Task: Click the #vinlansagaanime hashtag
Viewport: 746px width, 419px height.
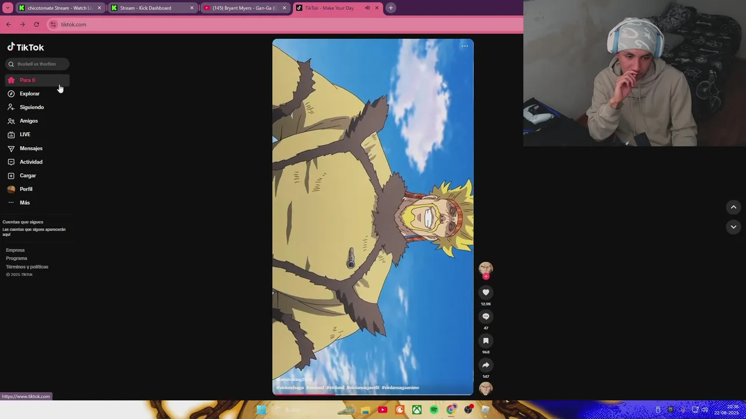Action: [x=400, y=388]
